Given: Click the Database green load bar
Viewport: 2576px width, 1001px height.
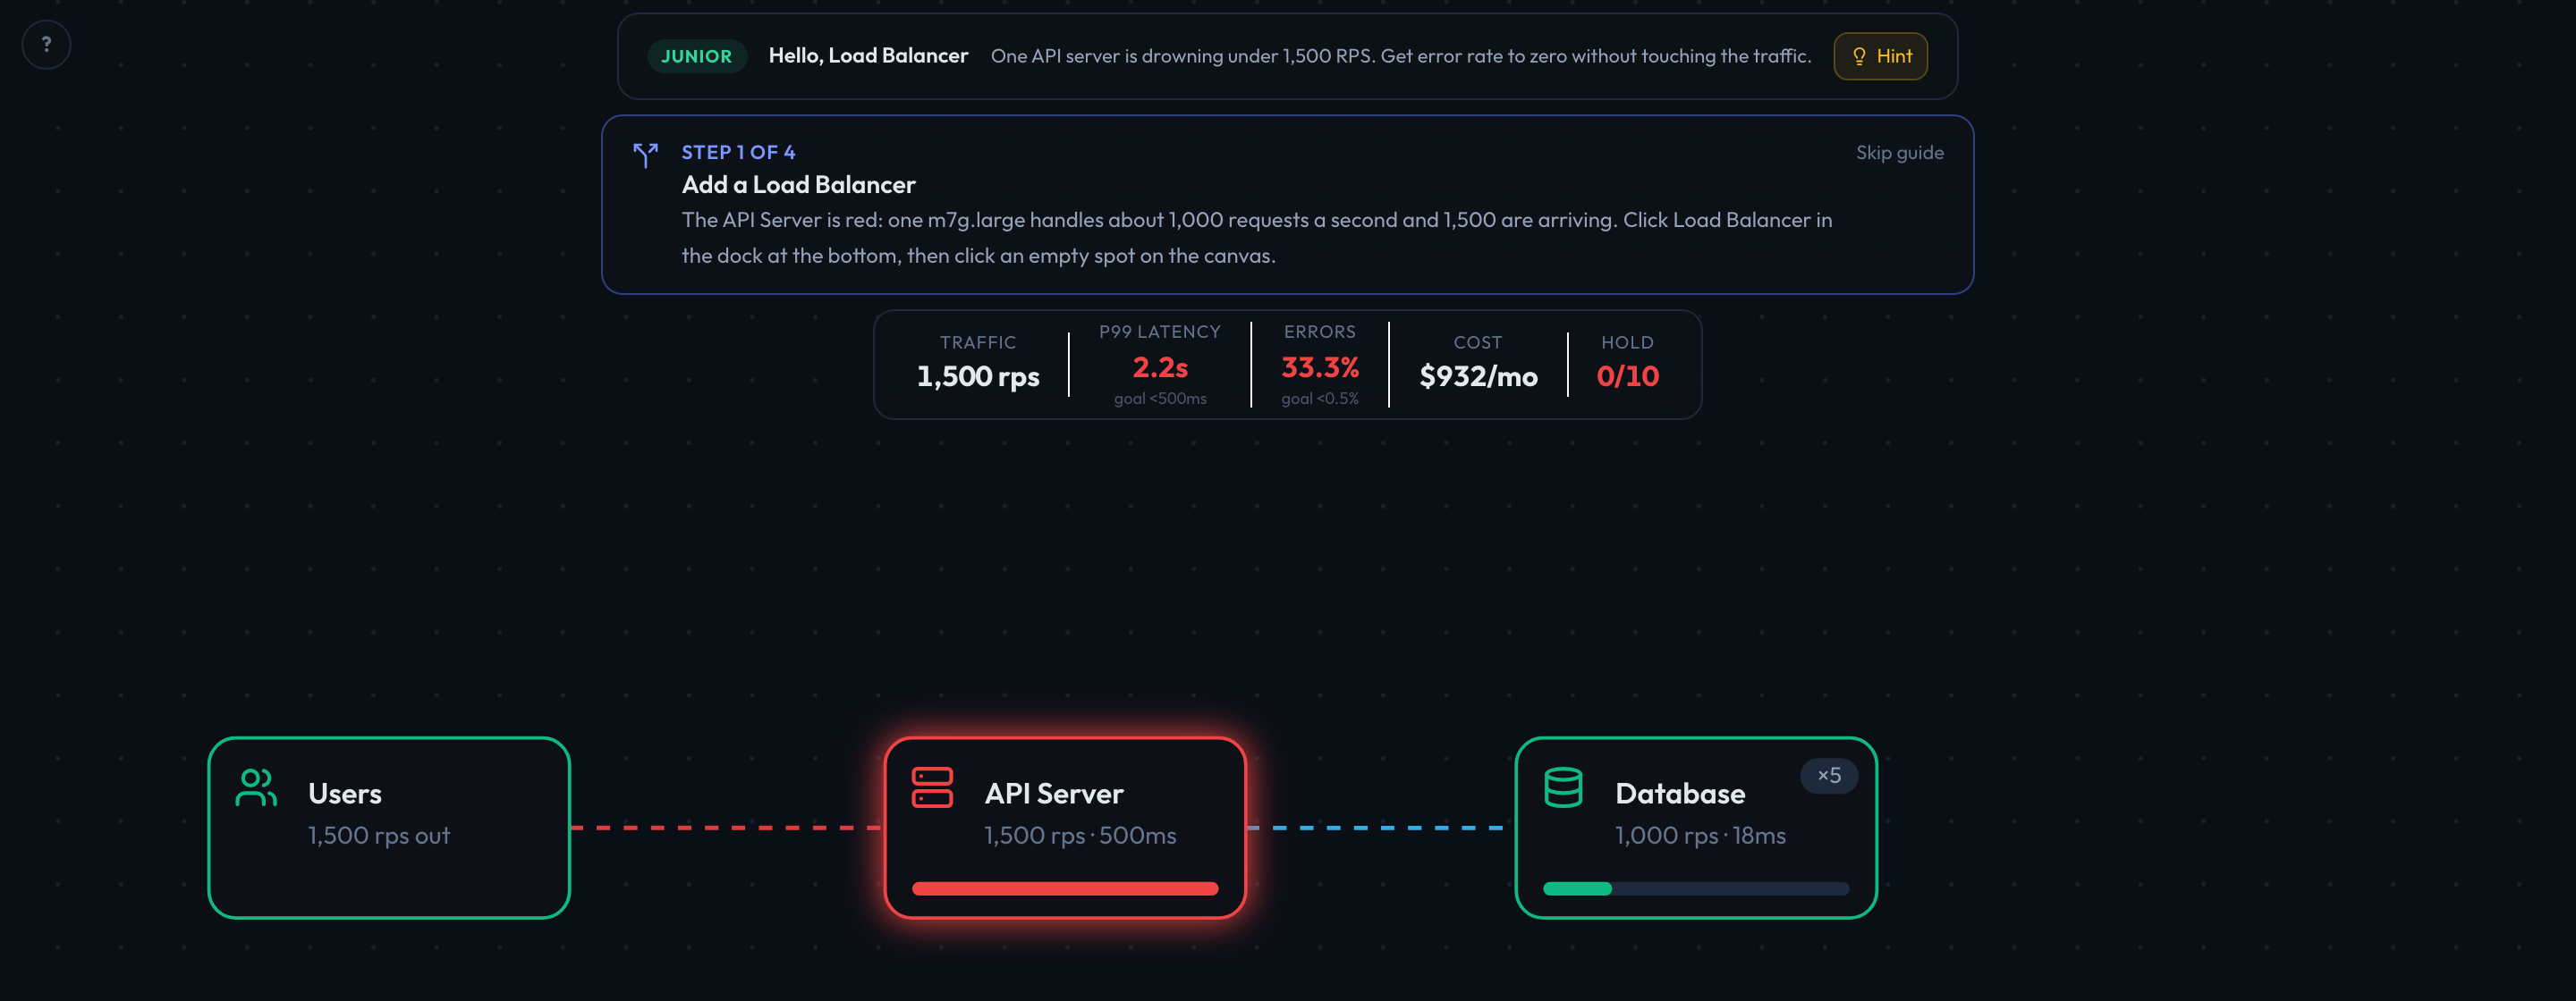Looking at the screenshot, I should click(x=1577, y=888).
